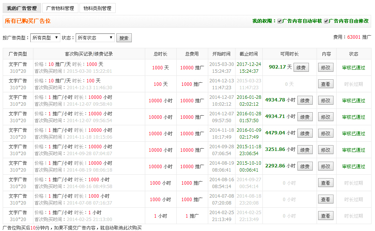This screenshot has width=375, height=231.
Task: Toggle the auto-review permission checkbox
Action: tap(280, 21)
